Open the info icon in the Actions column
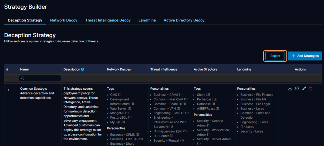324x146 pixels. (x=297, y=89)
